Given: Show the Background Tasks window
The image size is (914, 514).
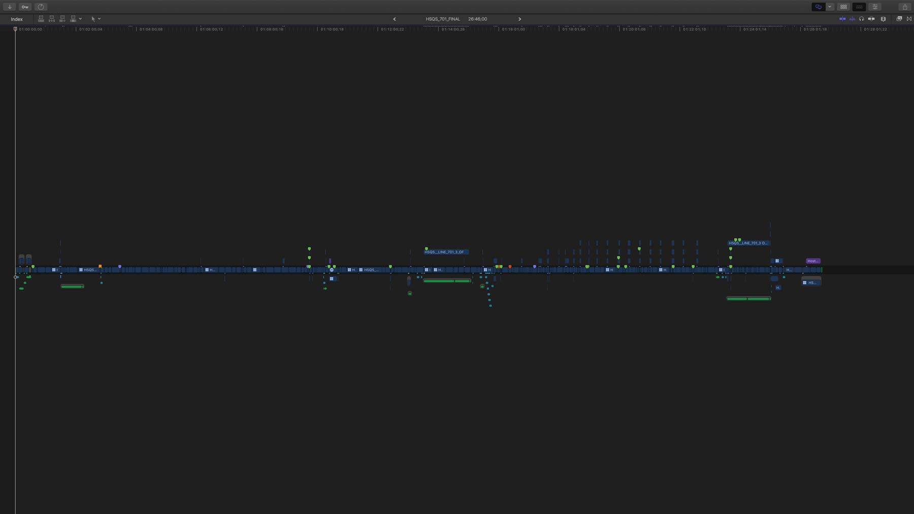Looking at the screenshot, I should [41, 7].
